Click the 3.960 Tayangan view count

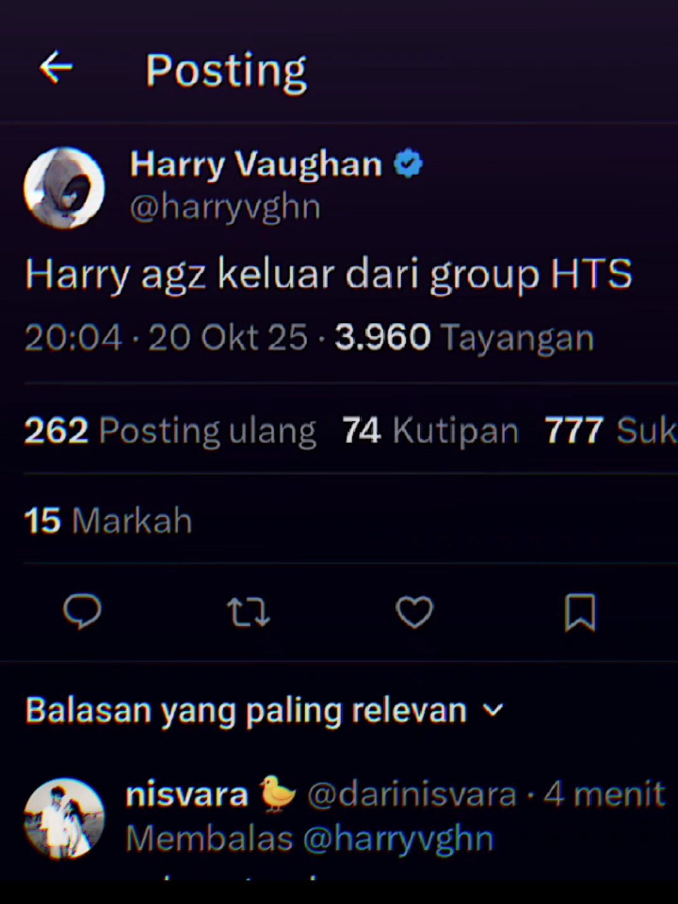point(464,337)
